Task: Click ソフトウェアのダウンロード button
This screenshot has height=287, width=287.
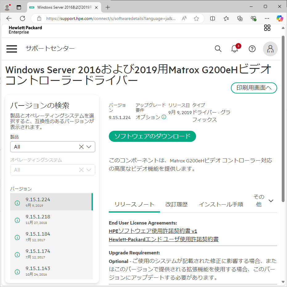Action: (x=152, y=136)
